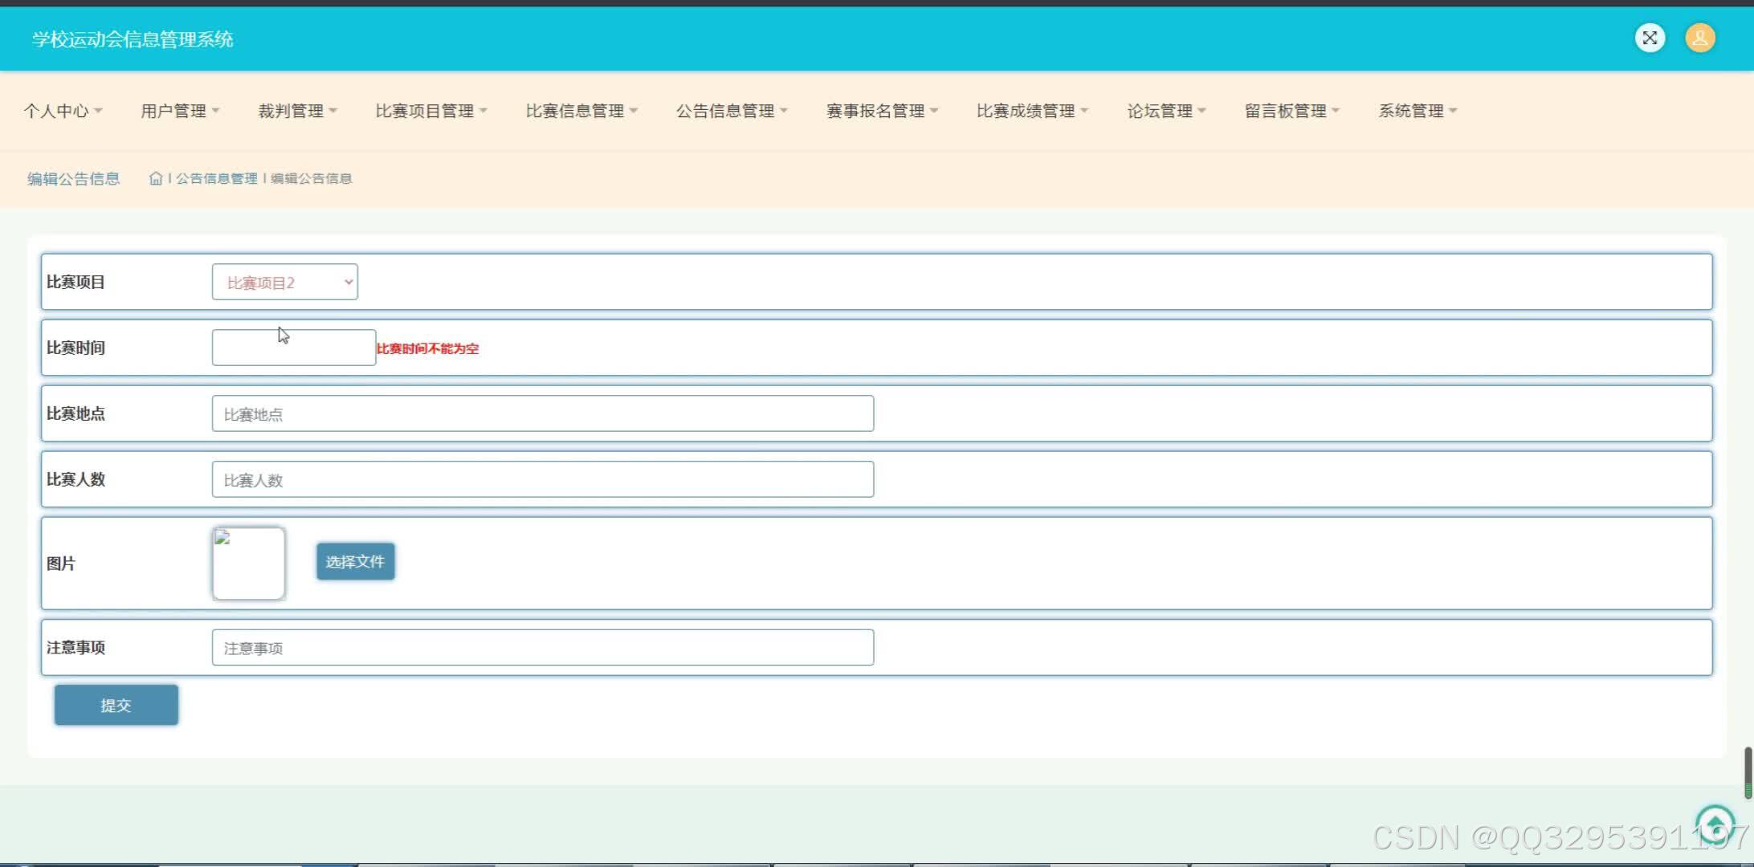Click the back-to-top arrow icon
Screen dimensions: 1754x867
point(1715,824)
